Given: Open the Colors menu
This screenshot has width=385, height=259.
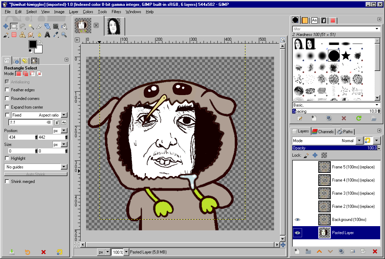Looking at the screenshot, I should pyautogui.click(x=88, y=11).
